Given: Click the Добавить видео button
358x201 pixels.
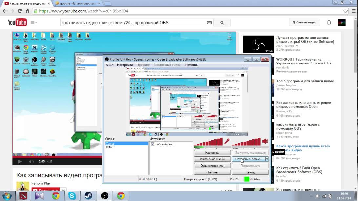Looking at the screenshot, I should tap(304, 22).
